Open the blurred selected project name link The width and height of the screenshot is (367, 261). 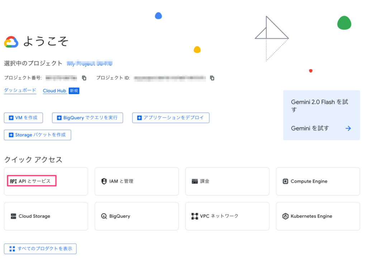(90, 63)
